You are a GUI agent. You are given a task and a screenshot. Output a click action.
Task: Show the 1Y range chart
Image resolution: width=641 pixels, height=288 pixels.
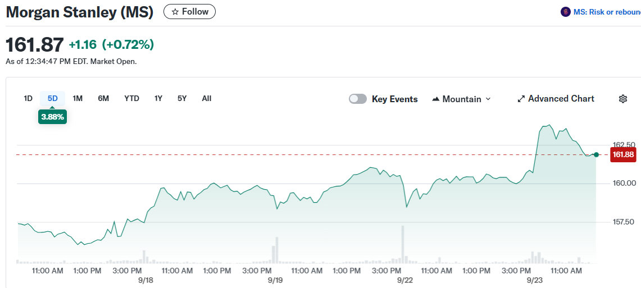(x=158, y=98)
